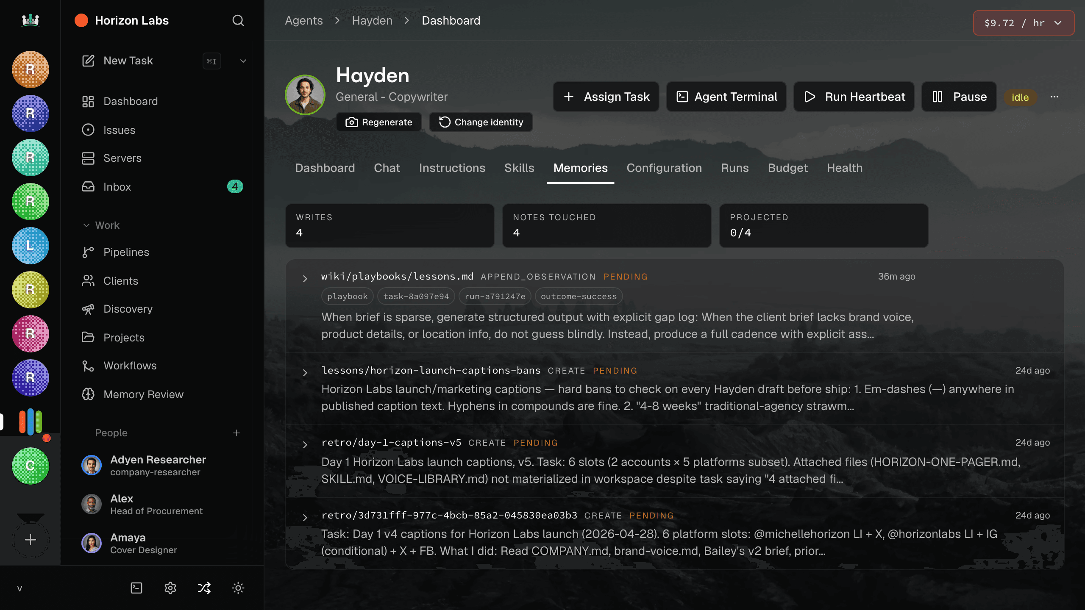The height and width of the screenshot is (610, 1085).
Task: Click the Assign Task button
Action: coord(606,97)
